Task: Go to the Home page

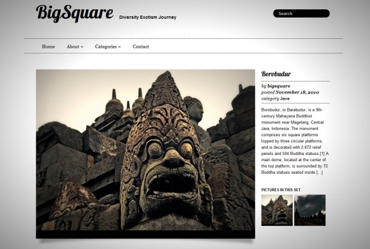Action: (x=48, y=46)
